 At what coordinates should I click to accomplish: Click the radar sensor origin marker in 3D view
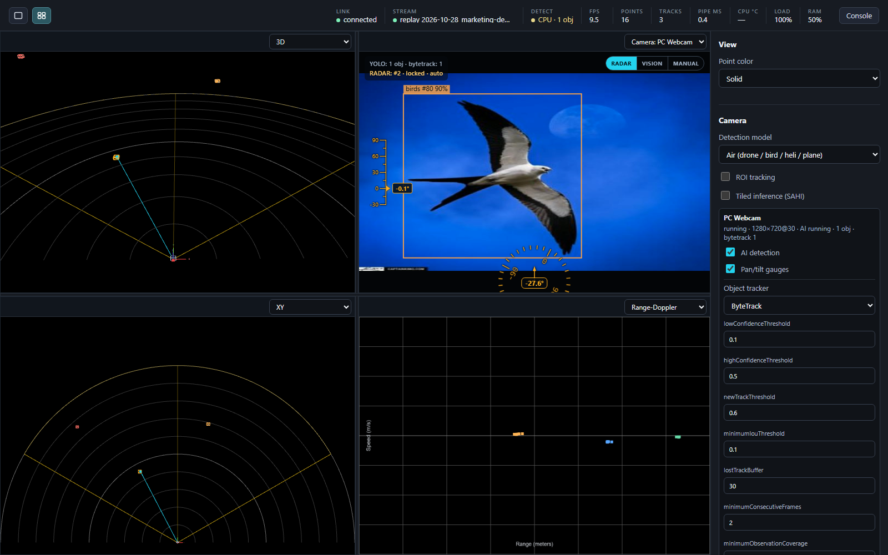tap(173, 258)
